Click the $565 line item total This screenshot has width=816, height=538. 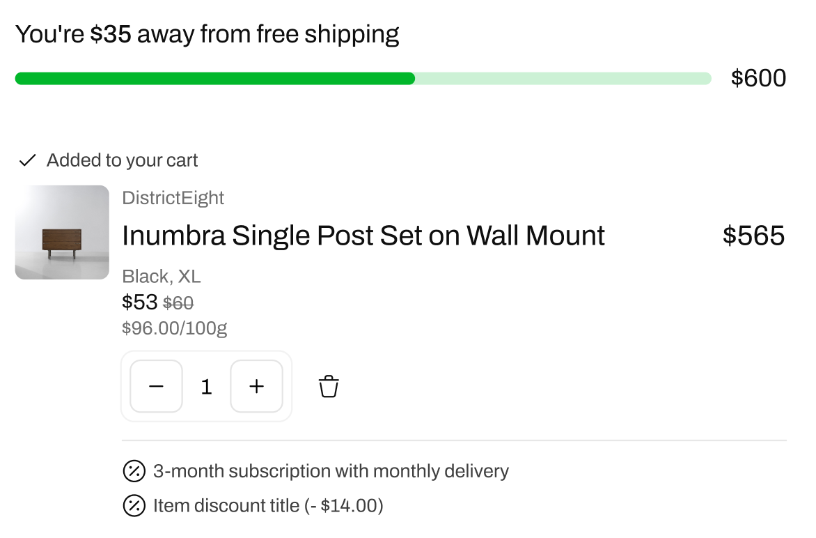[753, 236]
